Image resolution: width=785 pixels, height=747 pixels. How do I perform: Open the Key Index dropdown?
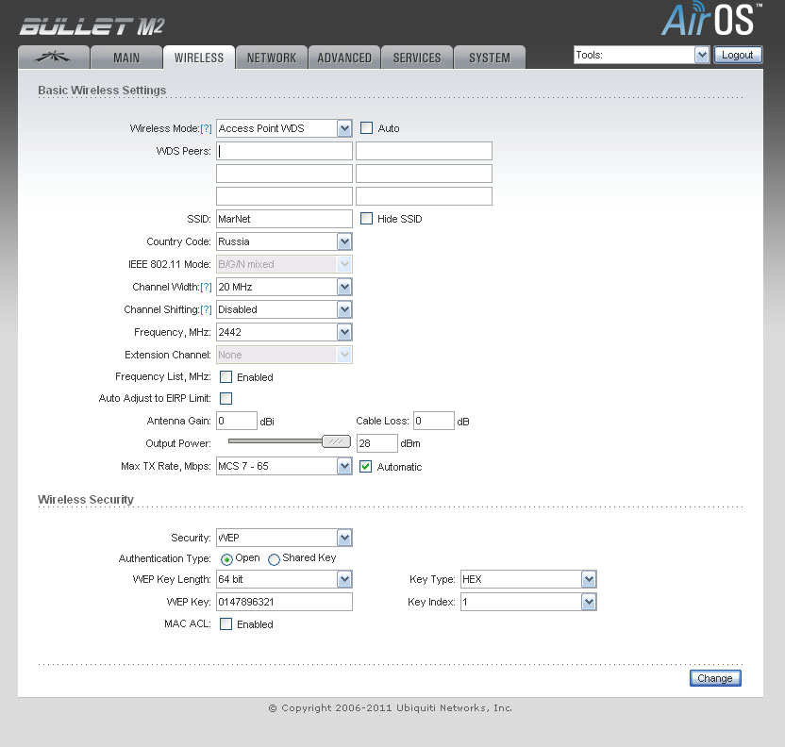528,602
